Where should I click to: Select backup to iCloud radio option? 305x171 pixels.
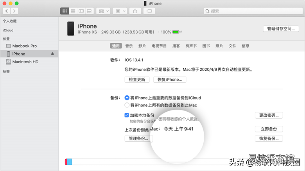[127, 98]
